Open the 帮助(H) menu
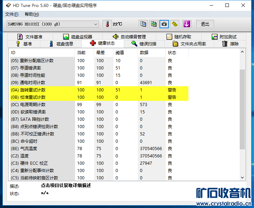The width and height of the screenshot is (254, 208). [x=32, y=14]
